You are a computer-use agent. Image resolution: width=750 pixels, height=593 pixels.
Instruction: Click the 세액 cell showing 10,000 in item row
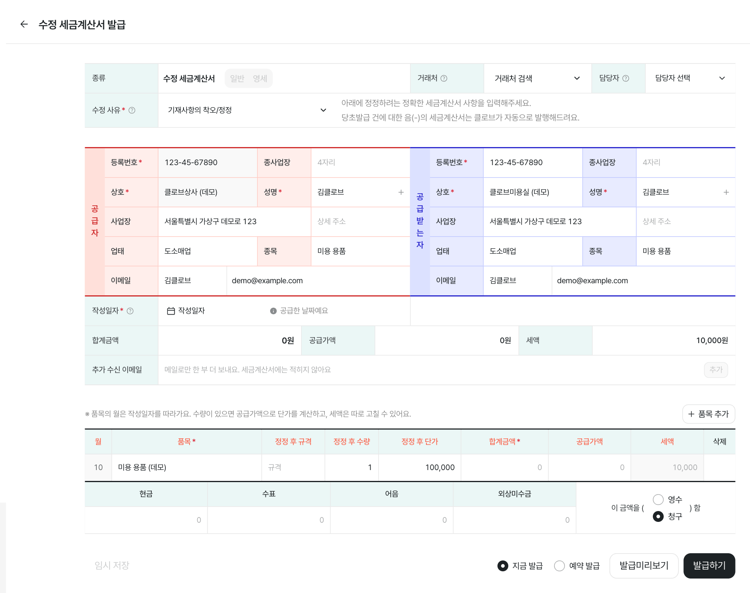[x=667, y=467]
